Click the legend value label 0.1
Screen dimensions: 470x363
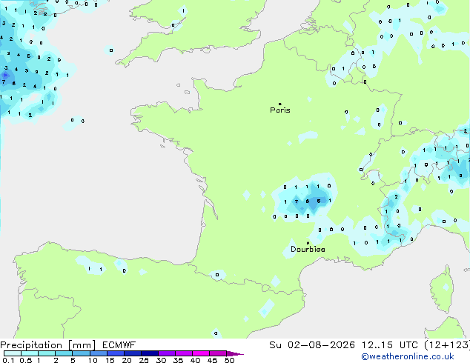(x=8, y=360)
